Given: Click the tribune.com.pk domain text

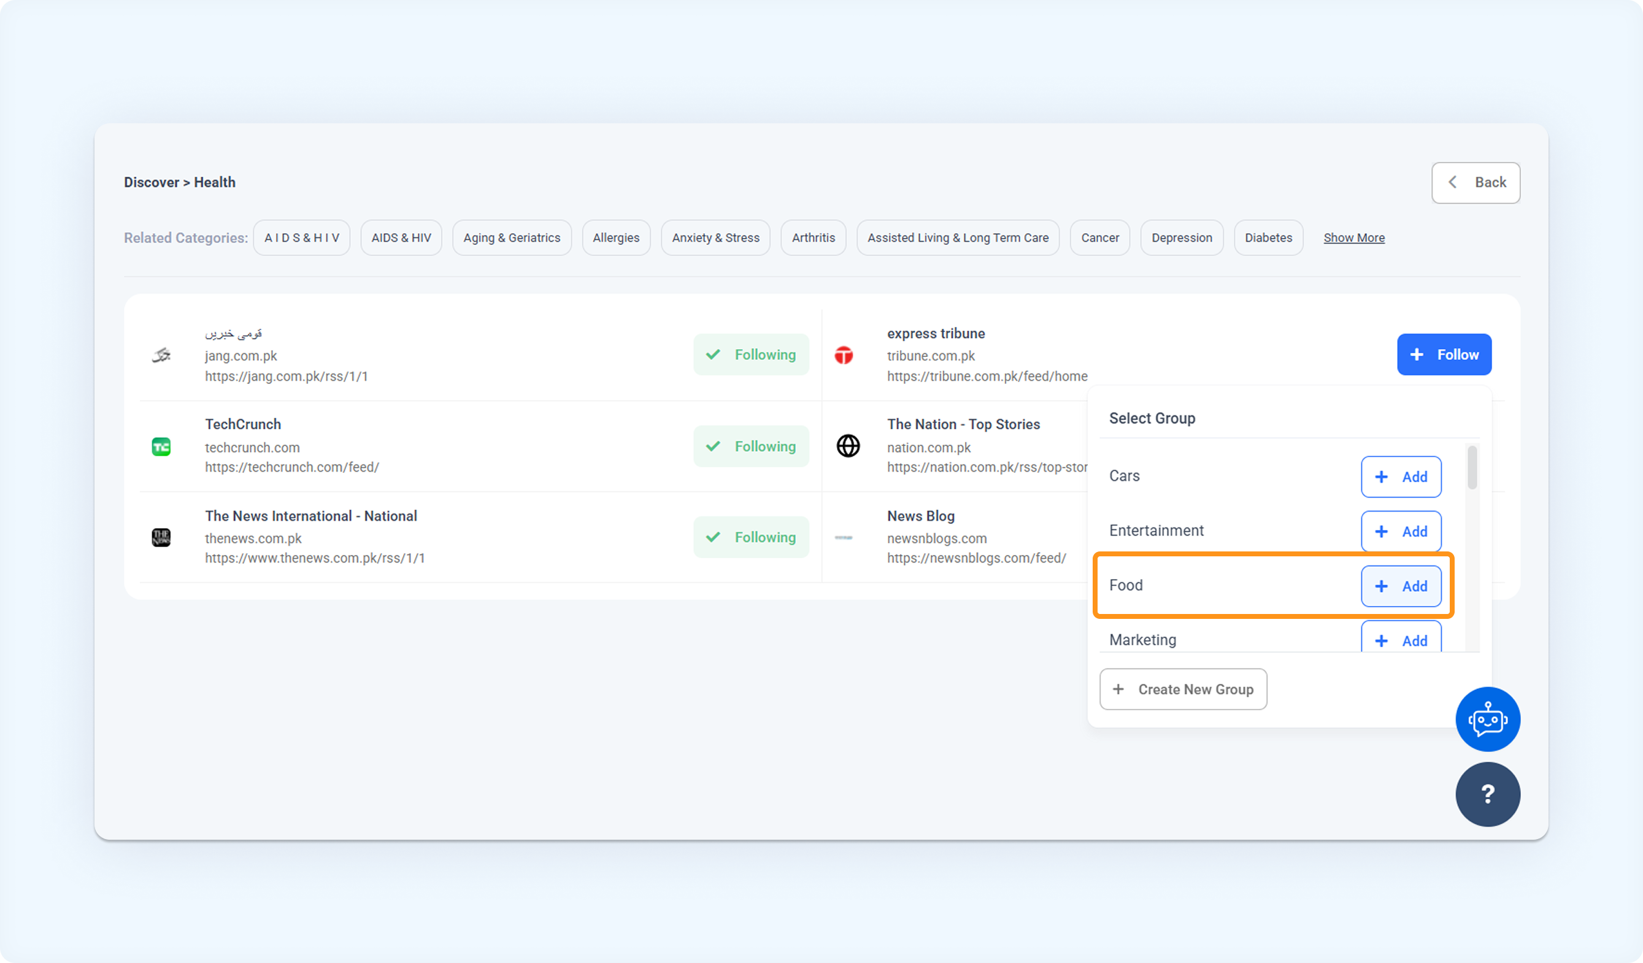Looking at the screenshot, I should tap(930, 356).
